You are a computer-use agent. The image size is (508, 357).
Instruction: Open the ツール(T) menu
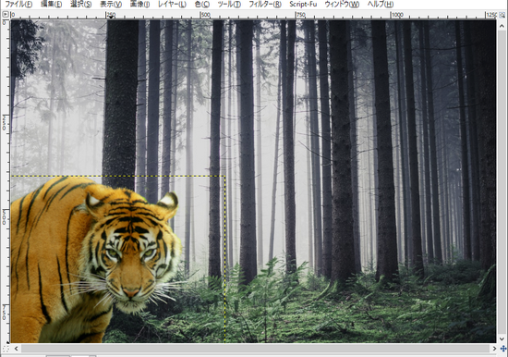pyautogui.click(x=229, y=5)
